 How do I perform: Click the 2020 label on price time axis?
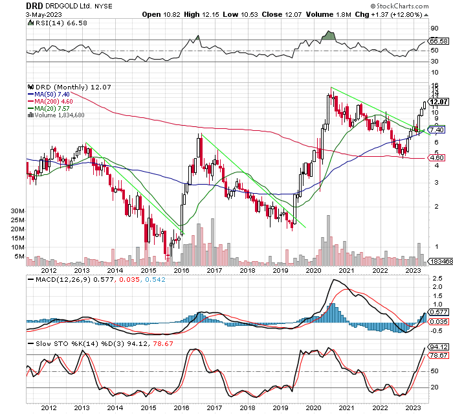[313, 271]
